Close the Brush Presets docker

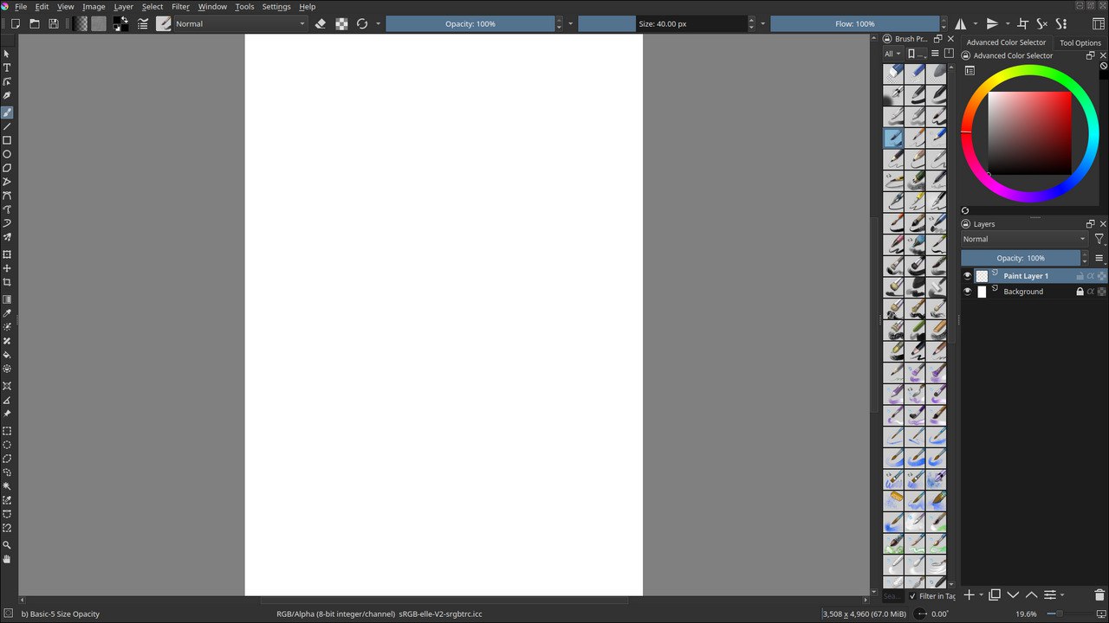[x=950, y=39]
